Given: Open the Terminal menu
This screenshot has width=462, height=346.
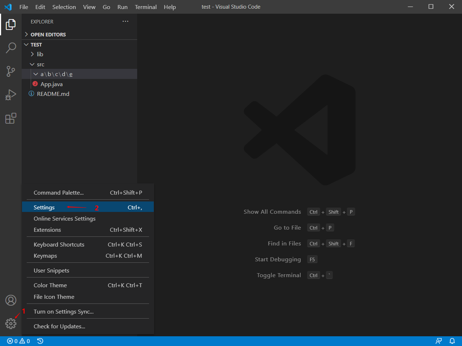Looking at the screenshot, I should tap(146, 7).
